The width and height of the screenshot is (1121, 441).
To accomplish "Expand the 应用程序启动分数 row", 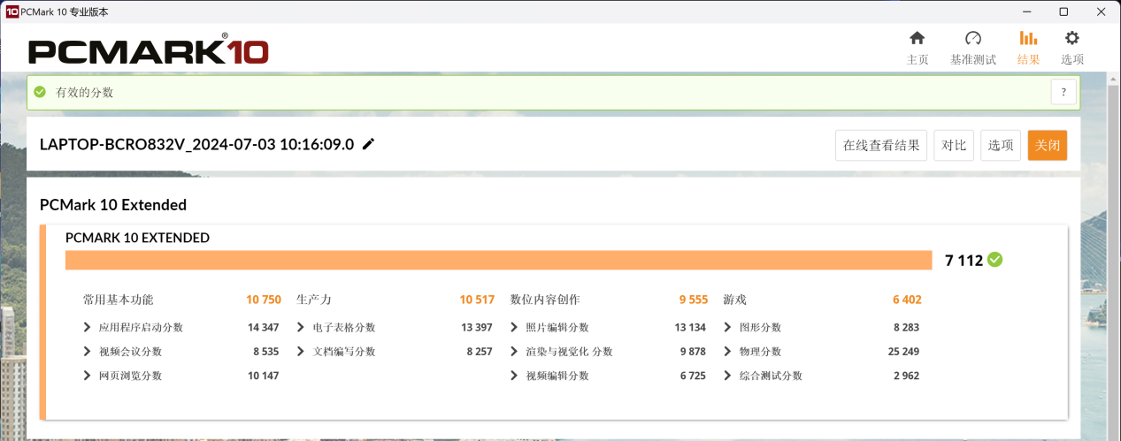I will tap(88, 327).
